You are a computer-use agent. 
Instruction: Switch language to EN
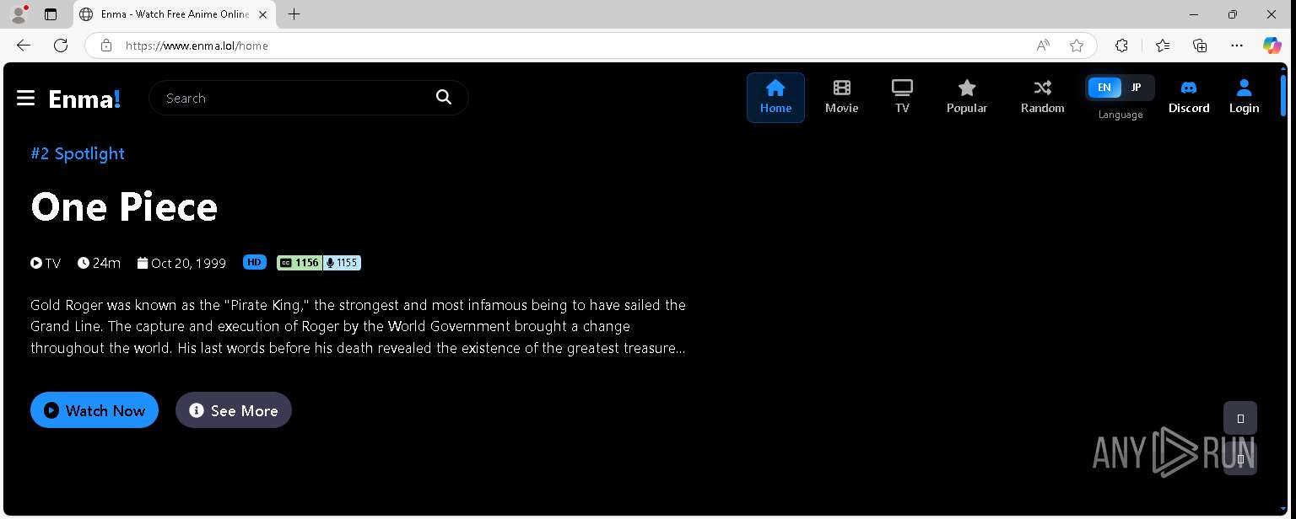click(1104, 88)
